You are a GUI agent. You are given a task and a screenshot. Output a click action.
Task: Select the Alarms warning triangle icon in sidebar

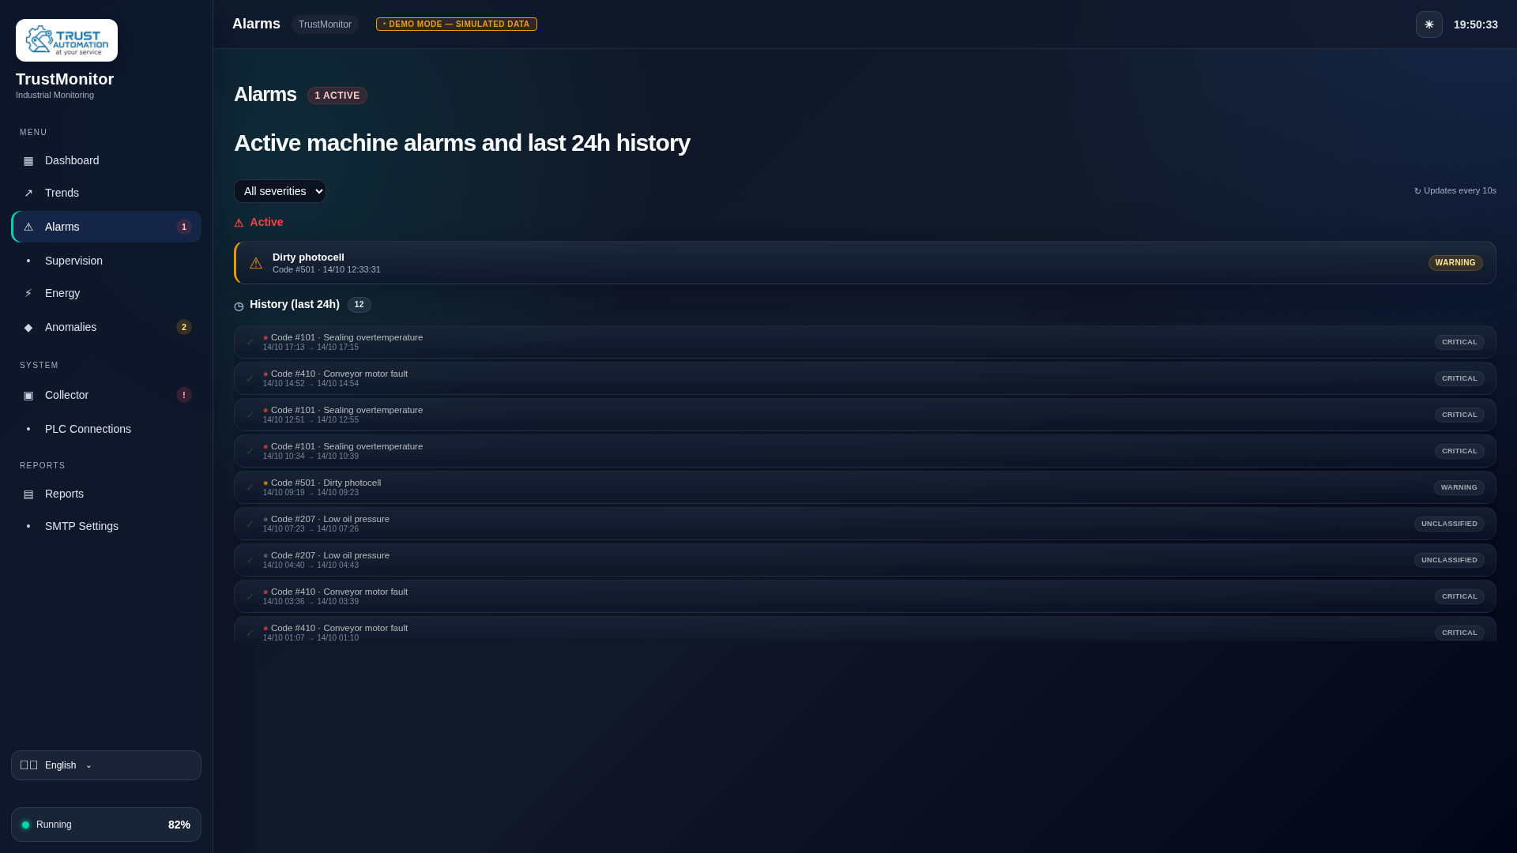pos(28,227)
